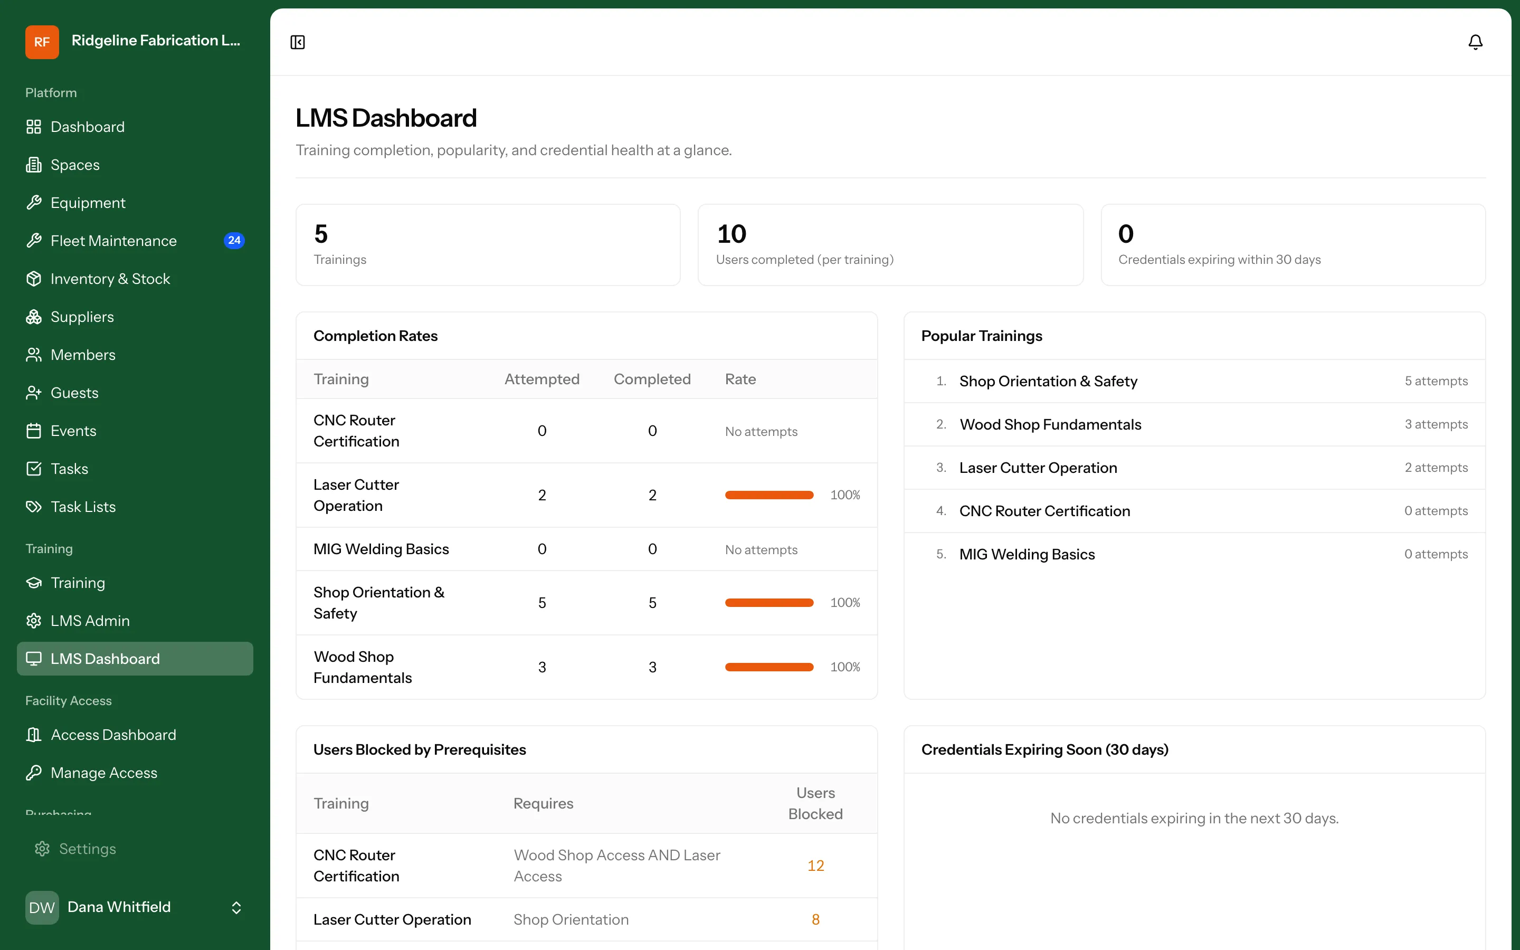This screenshot has width=1520, height=950.
Task: Click the Manage Access key icon
Action: (x=34, y=773)
